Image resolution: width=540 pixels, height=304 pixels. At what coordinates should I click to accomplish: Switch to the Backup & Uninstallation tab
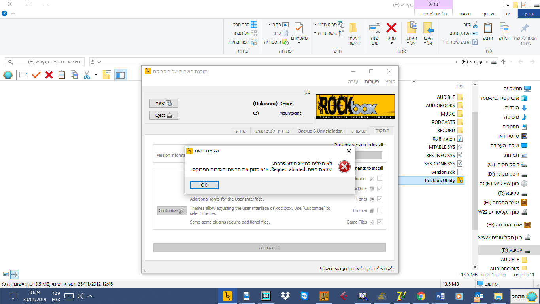(321, 131)
